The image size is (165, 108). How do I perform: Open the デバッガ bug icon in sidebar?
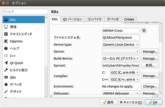click(x=6, y=84)
